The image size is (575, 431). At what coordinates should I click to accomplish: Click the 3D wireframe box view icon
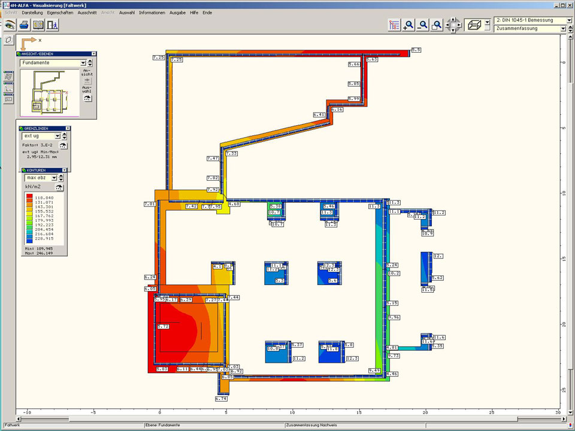click(x=474, y=25)
